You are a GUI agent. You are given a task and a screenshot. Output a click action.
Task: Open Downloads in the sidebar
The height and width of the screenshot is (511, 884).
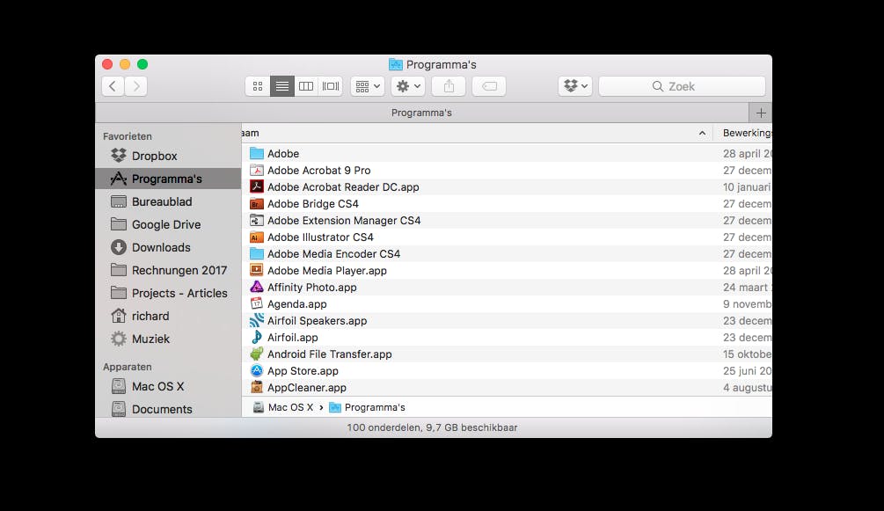(161, 247)
